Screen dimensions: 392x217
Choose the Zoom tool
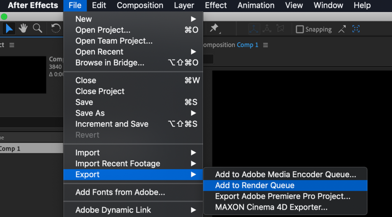coord(37,28)
